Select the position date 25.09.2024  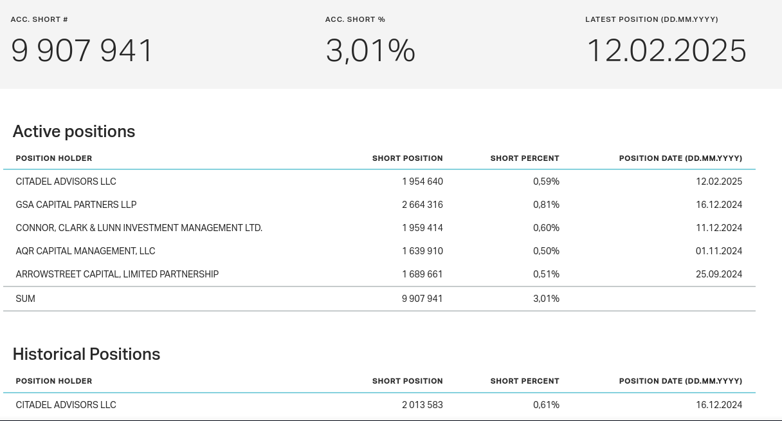pyautogui.click(x=719, y=274)
